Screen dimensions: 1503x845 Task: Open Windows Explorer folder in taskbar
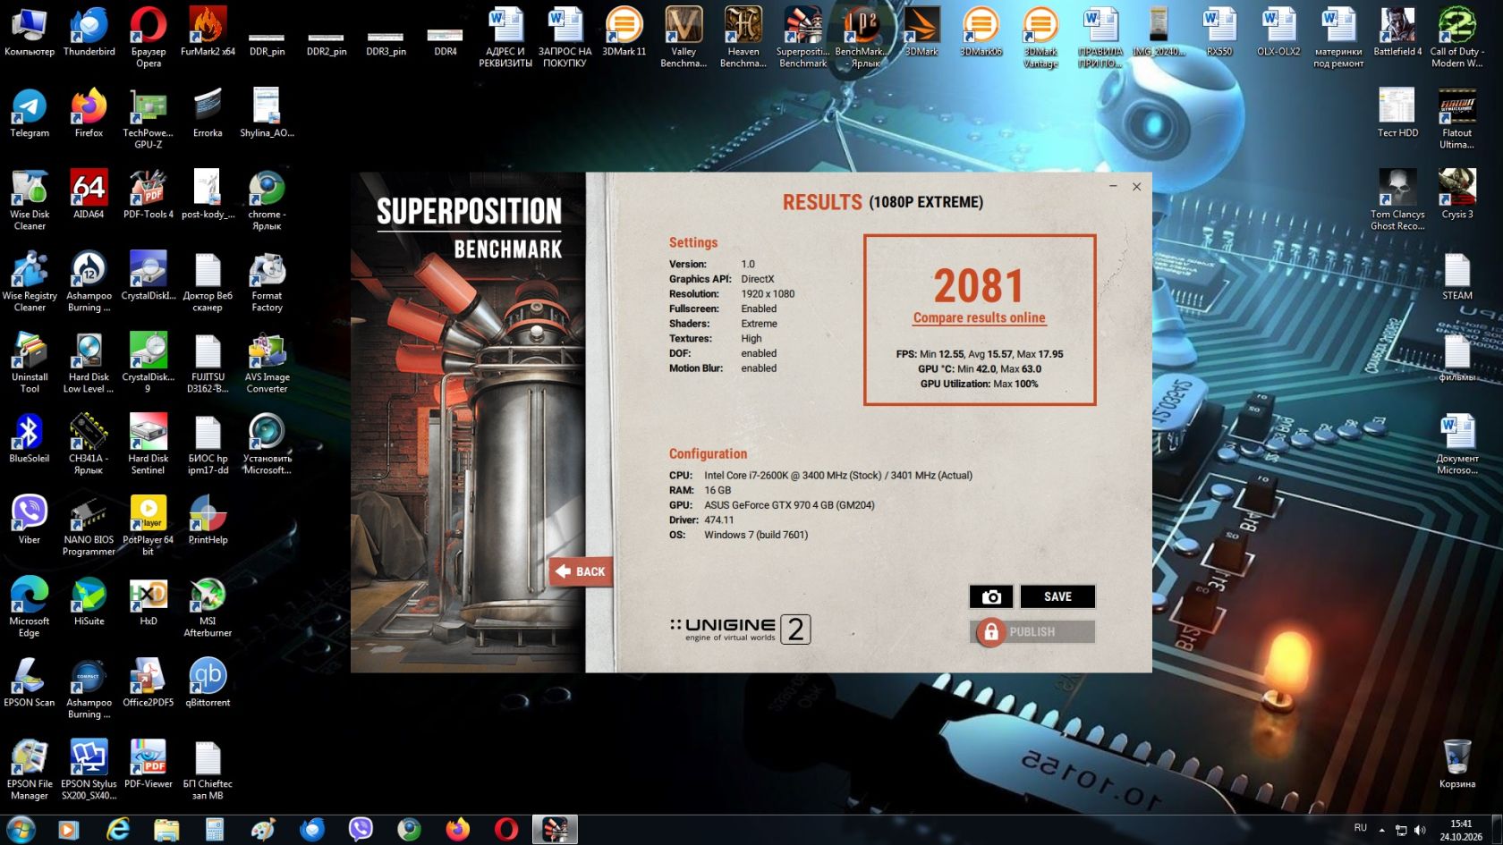(x=166, y=830)
